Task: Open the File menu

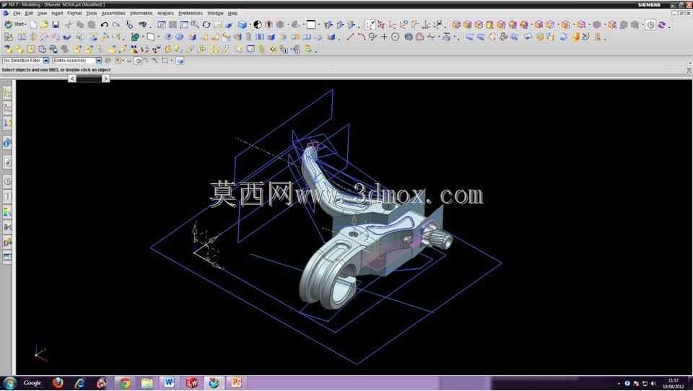Action: pos(17,13)
